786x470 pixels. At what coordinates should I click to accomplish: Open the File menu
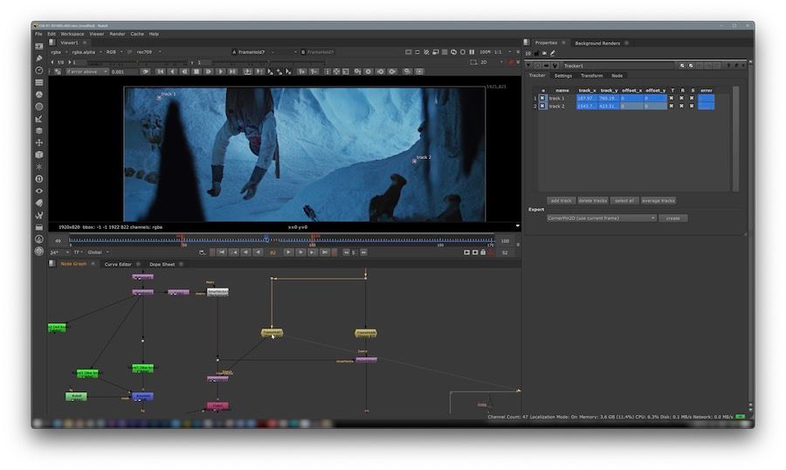point(38,34)
